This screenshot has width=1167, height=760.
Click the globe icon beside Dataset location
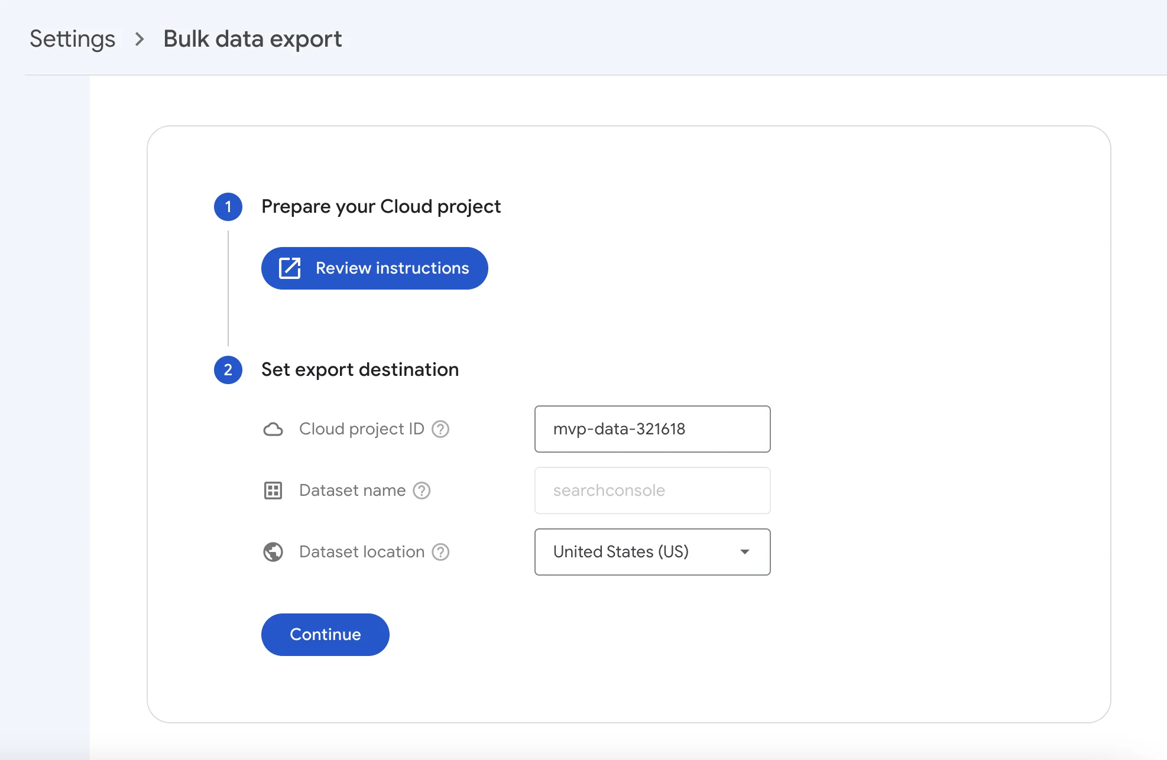click(x=273, y=552)
